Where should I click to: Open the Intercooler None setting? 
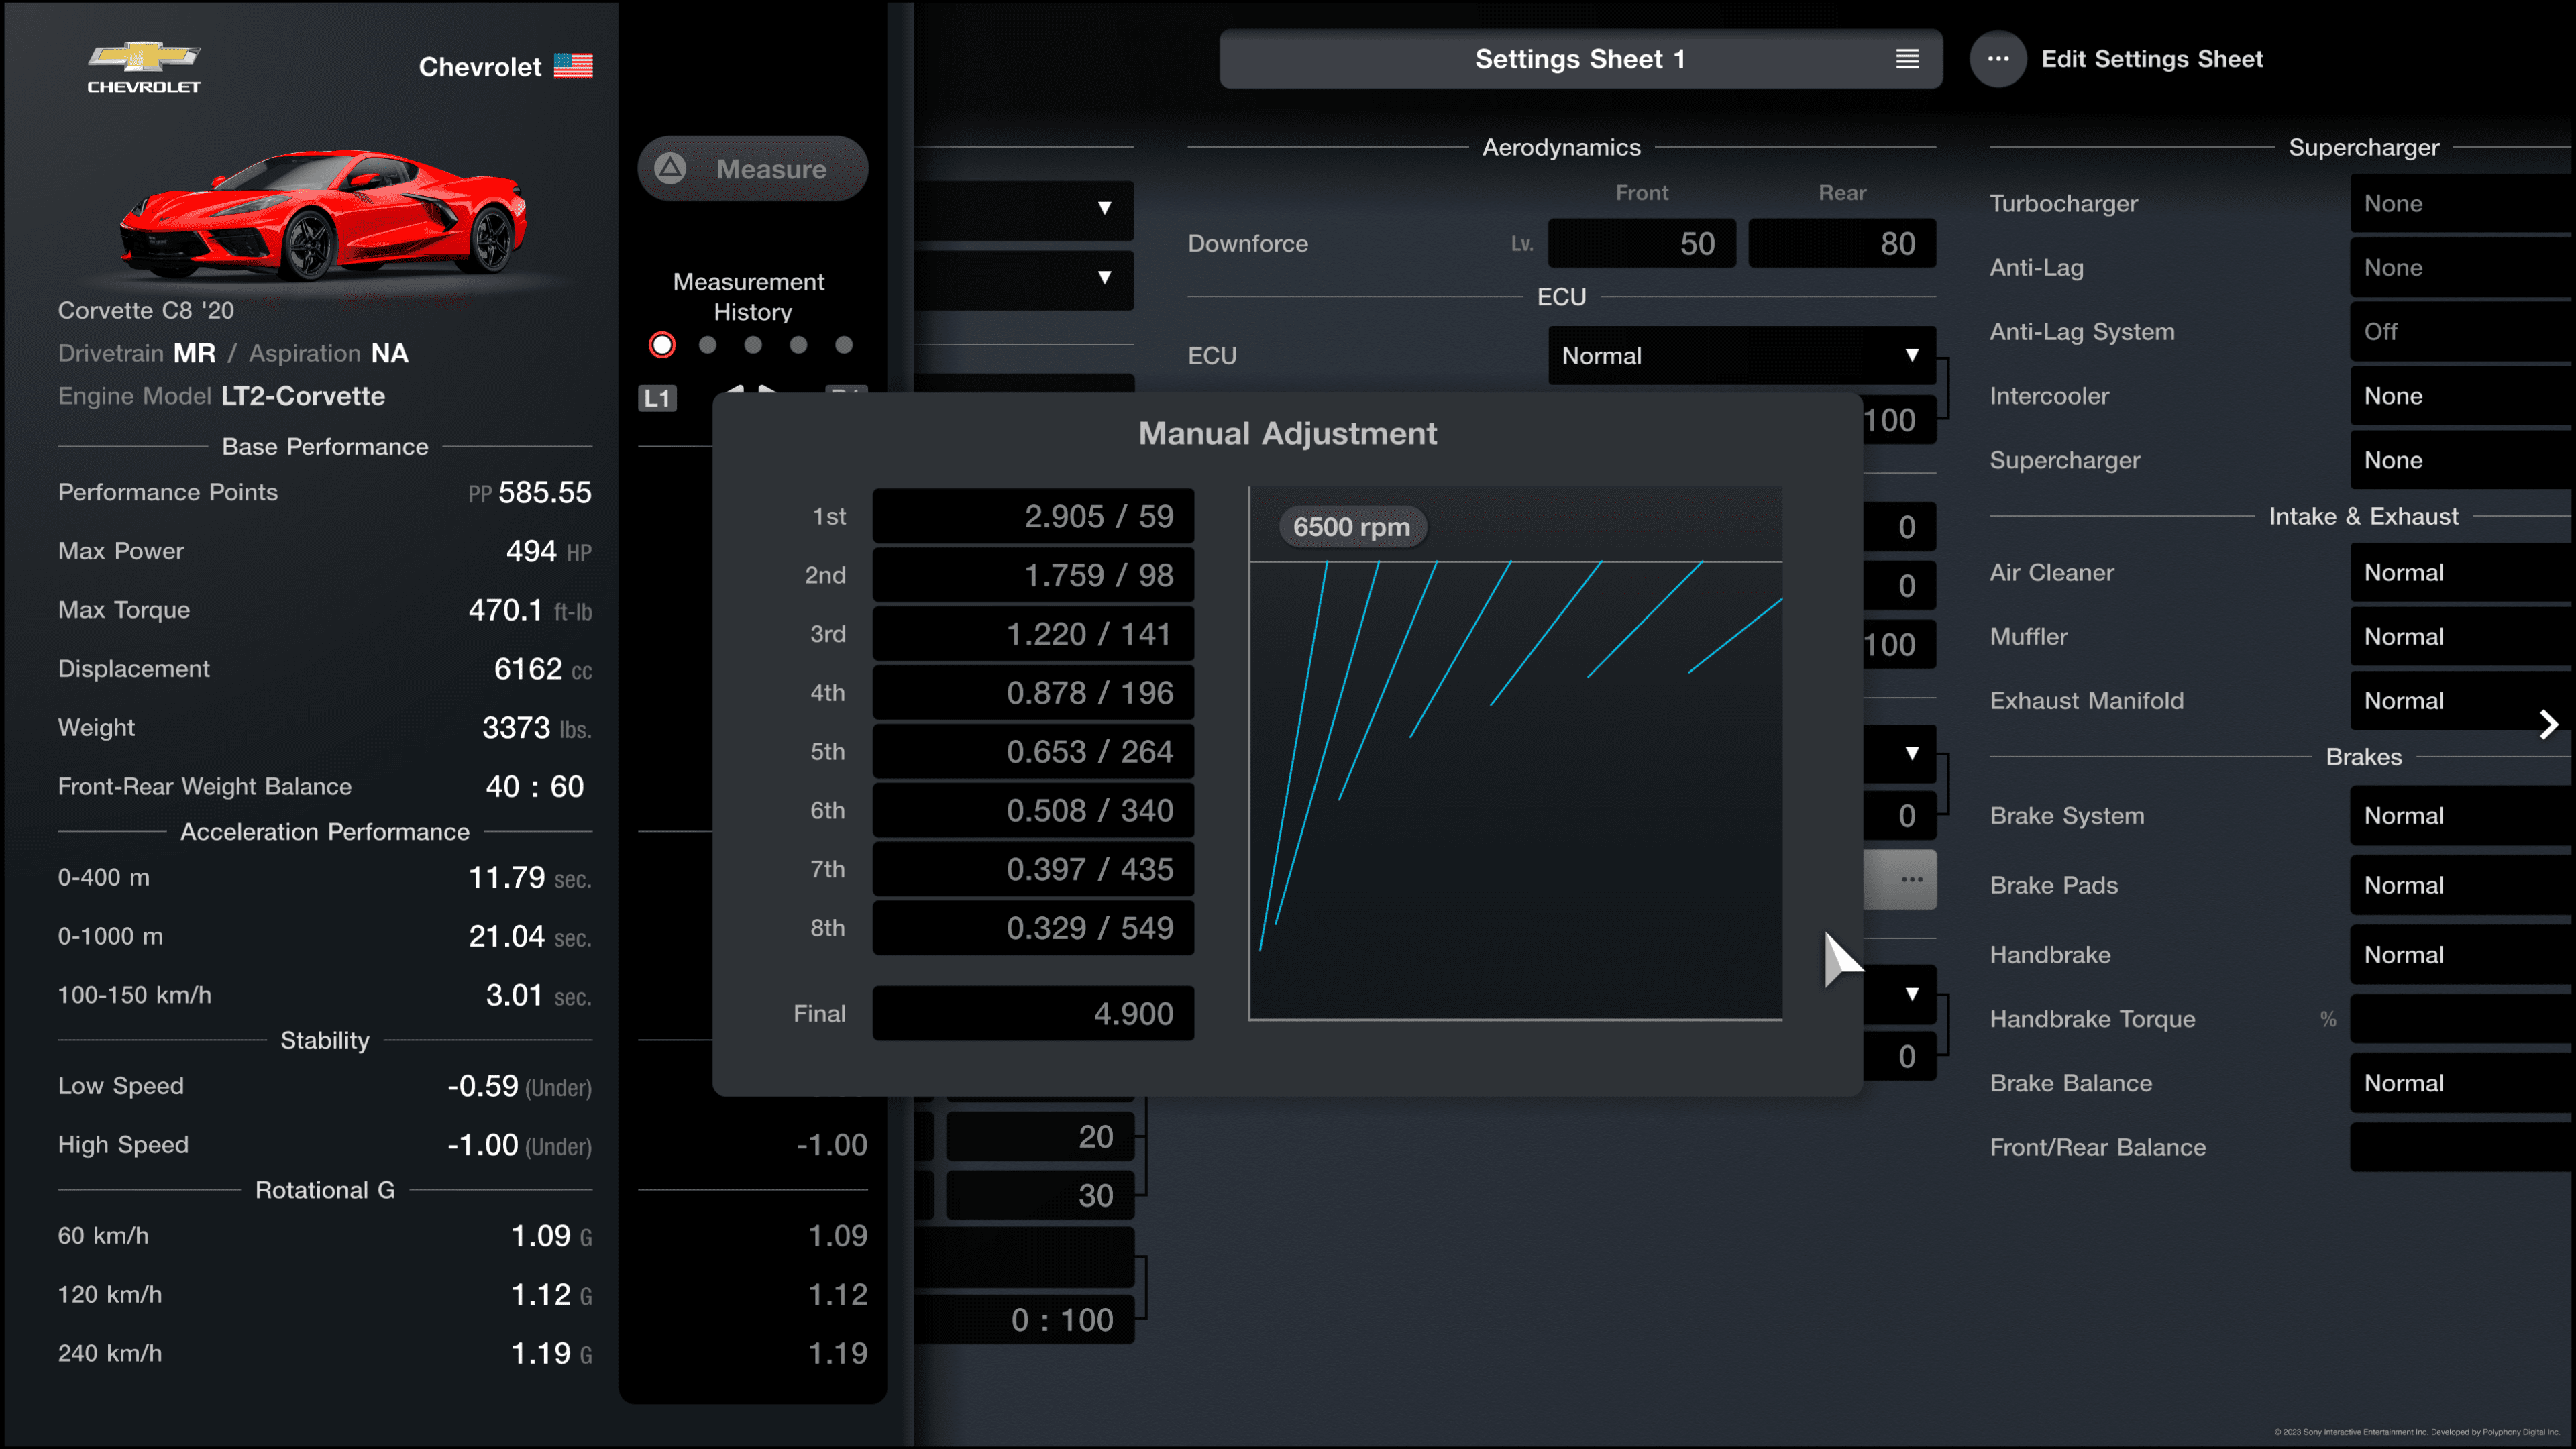click(x=2462, y=395)
